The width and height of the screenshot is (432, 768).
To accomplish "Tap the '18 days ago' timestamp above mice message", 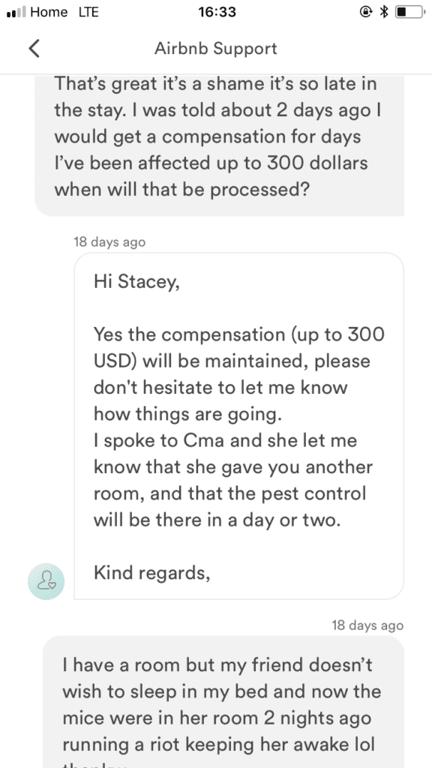I will click(367, 625).
